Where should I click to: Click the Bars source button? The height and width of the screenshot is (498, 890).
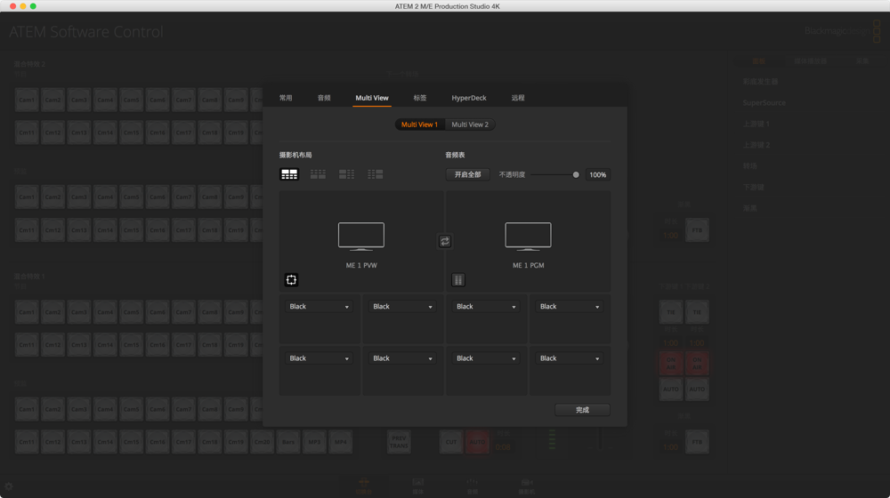(288, 442)
